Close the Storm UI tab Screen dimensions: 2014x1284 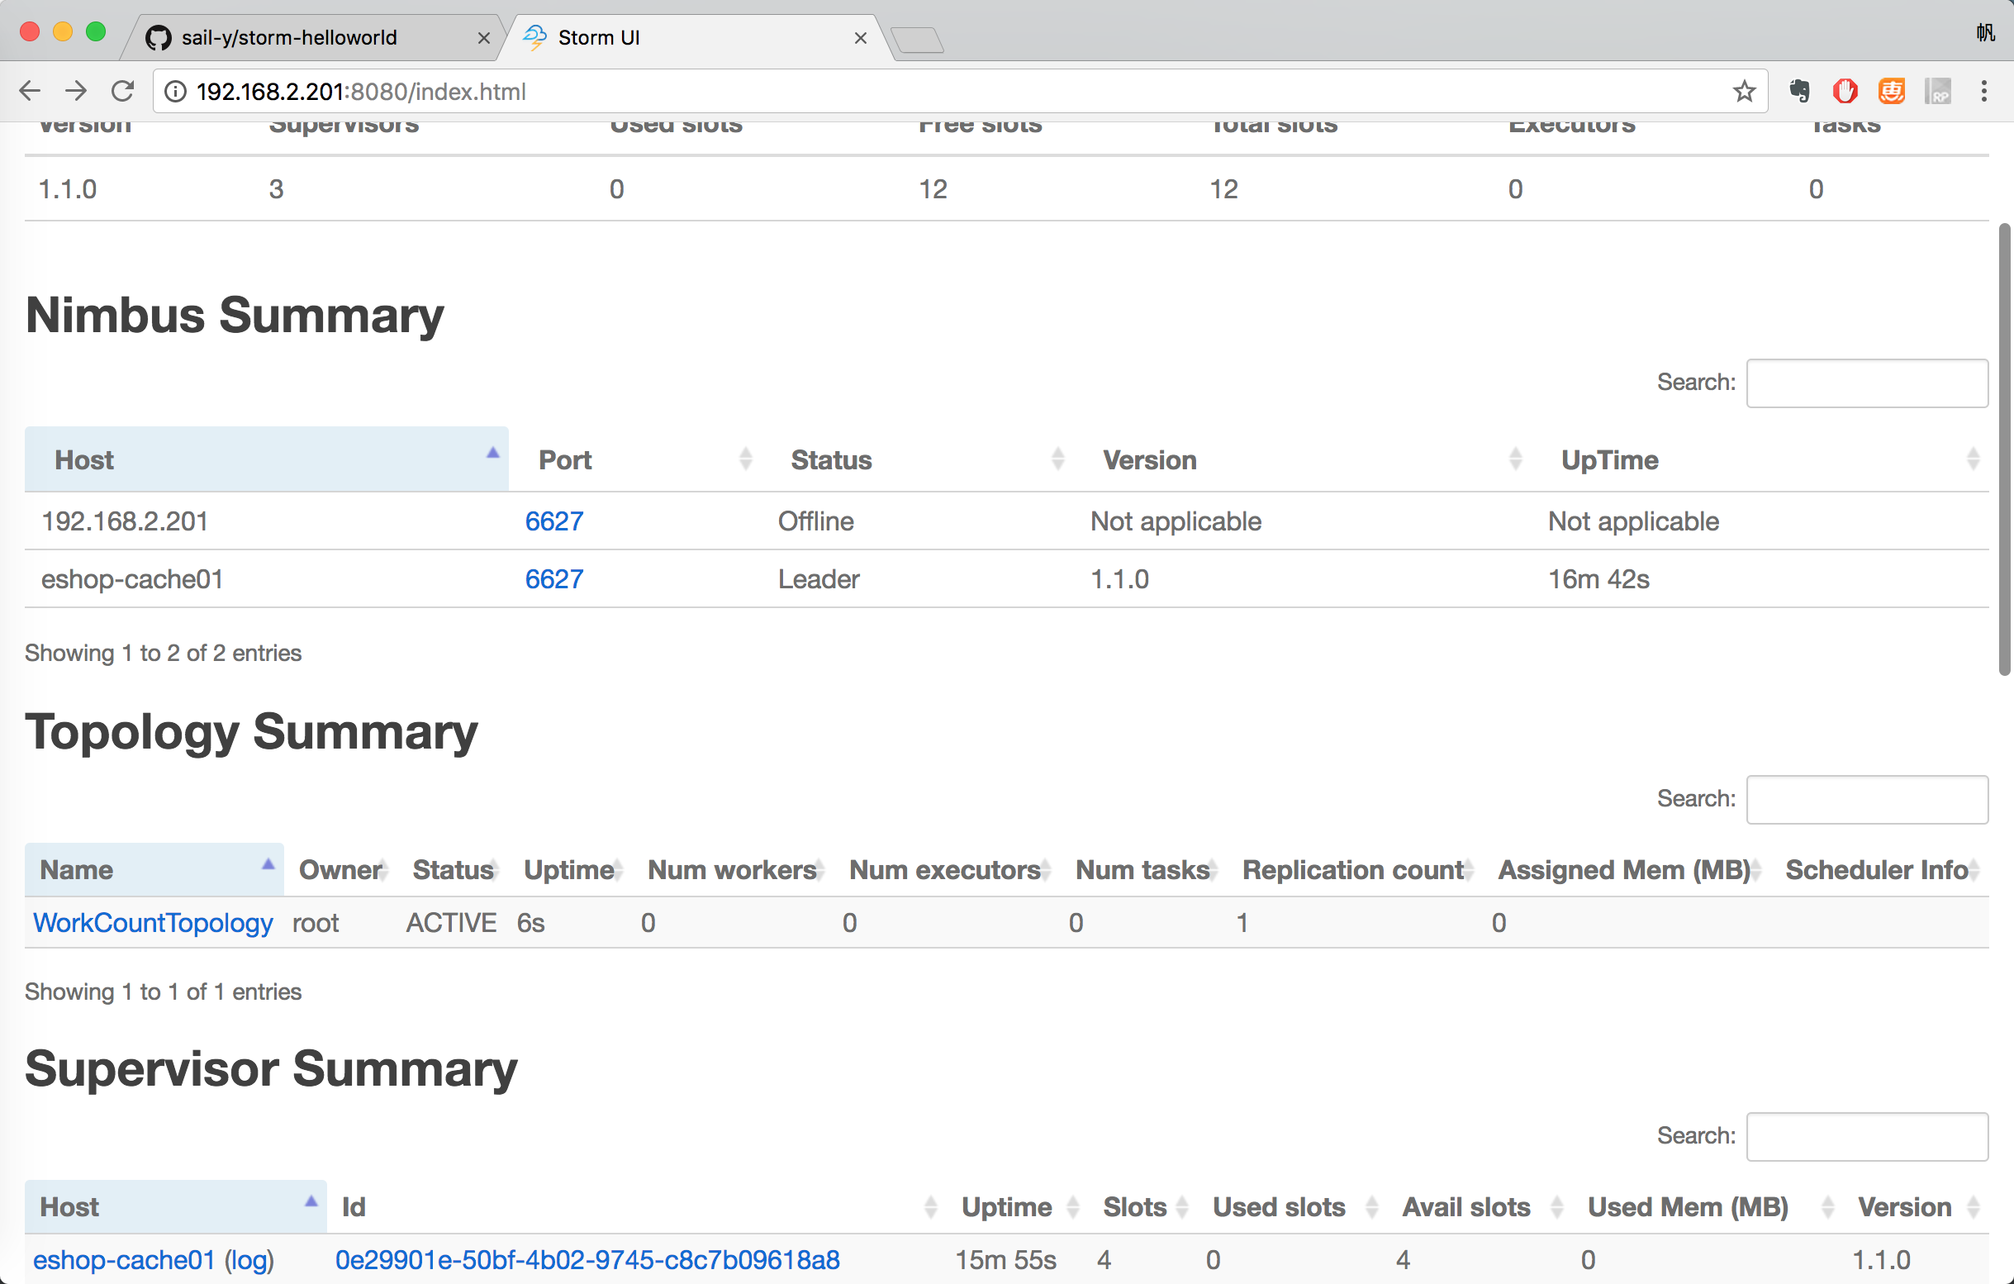(860, 38)
